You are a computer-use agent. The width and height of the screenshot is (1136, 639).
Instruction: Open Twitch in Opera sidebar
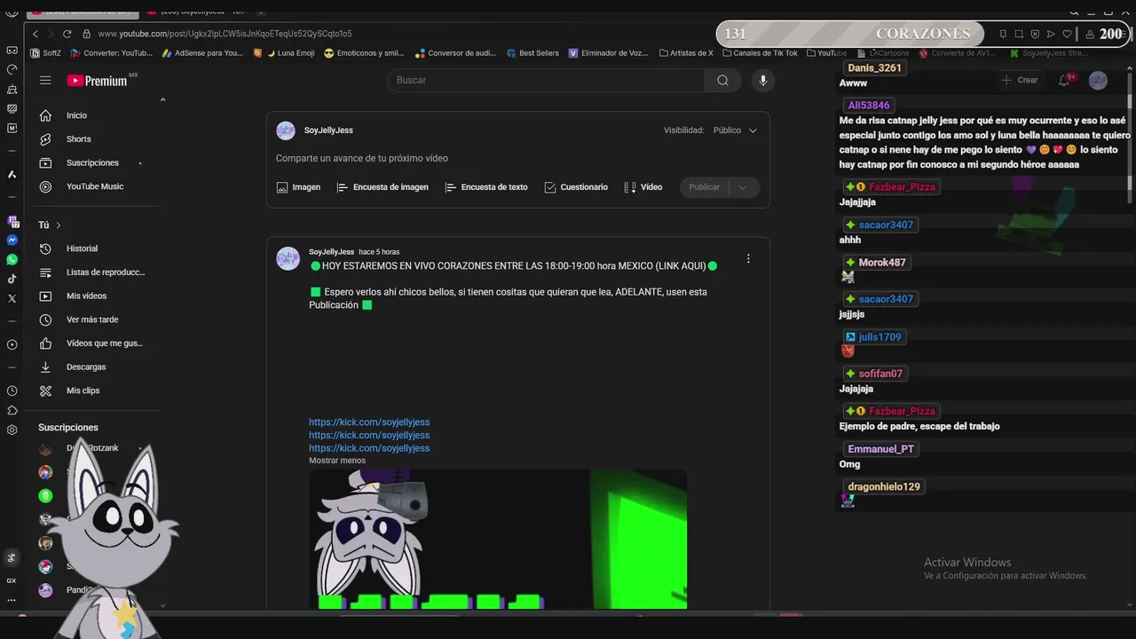[x=12, y=221]
